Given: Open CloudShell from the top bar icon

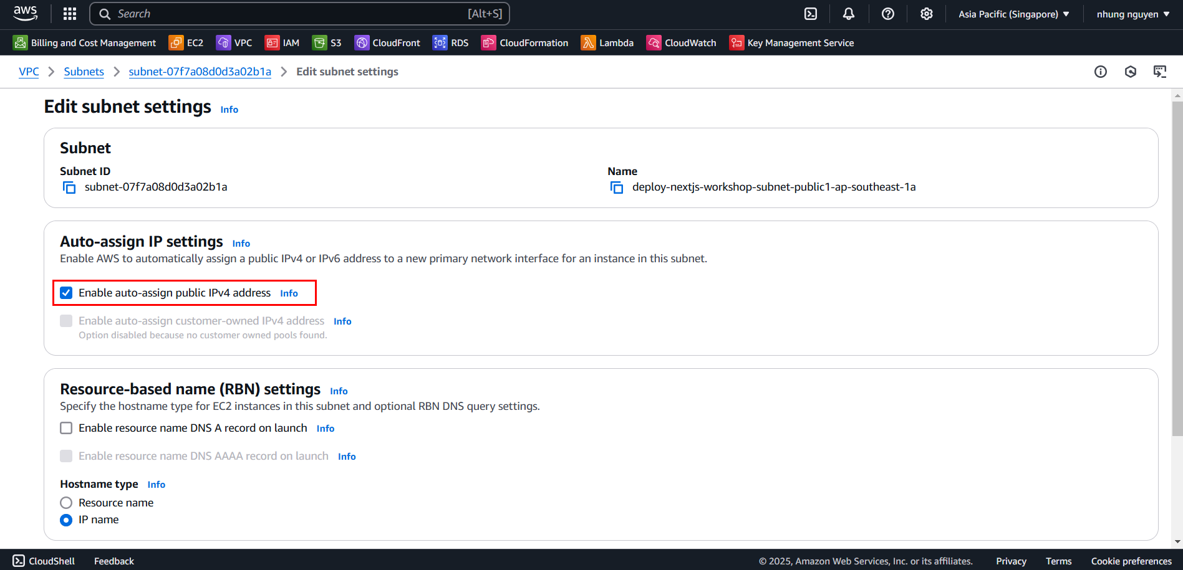Looking at the screenshot, I should (810, 14).
